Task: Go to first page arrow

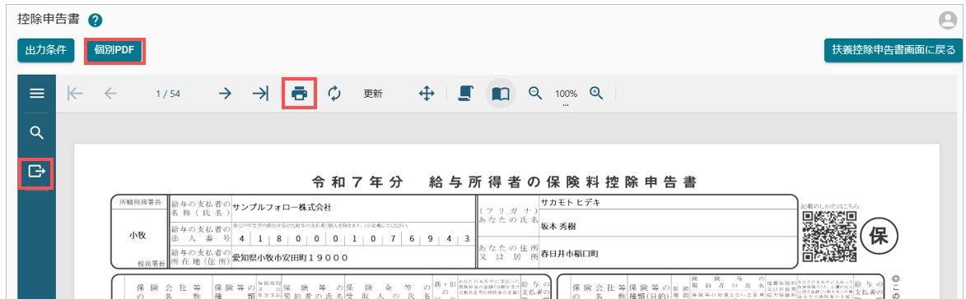Action: [75, 94]
